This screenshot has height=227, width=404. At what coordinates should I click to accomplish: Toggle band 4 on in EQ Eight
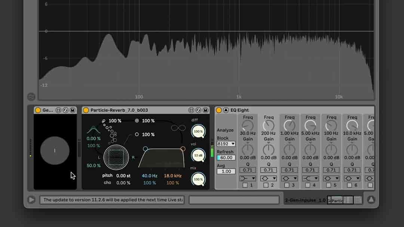click(307, 185)
